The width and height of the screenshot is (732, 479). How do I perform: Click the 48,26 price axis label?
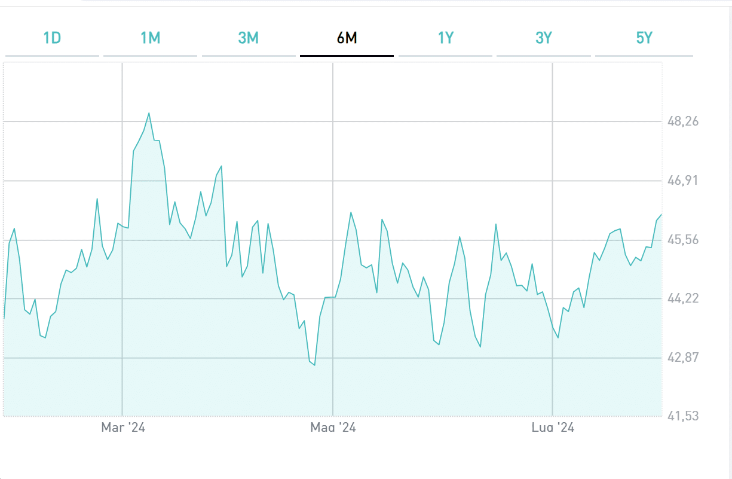(683, 121)
